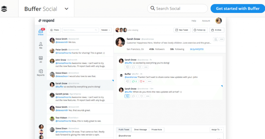Open the more options icon on Sarah Snow profile
This screenshot has width=265, height=139.
pos(222,39)
